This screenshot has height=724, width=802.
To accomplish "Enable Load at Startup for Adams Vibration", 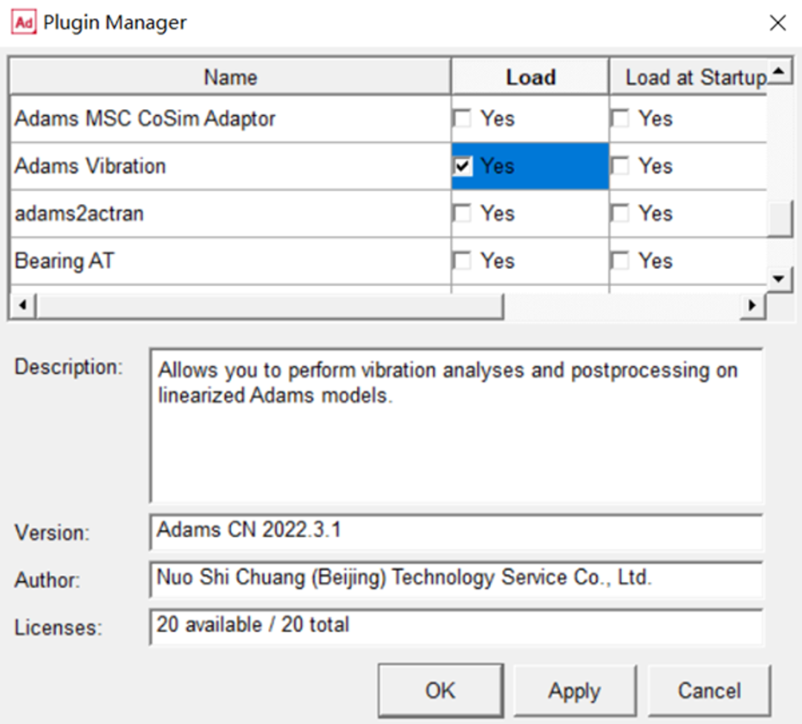I will coord(620,166).
